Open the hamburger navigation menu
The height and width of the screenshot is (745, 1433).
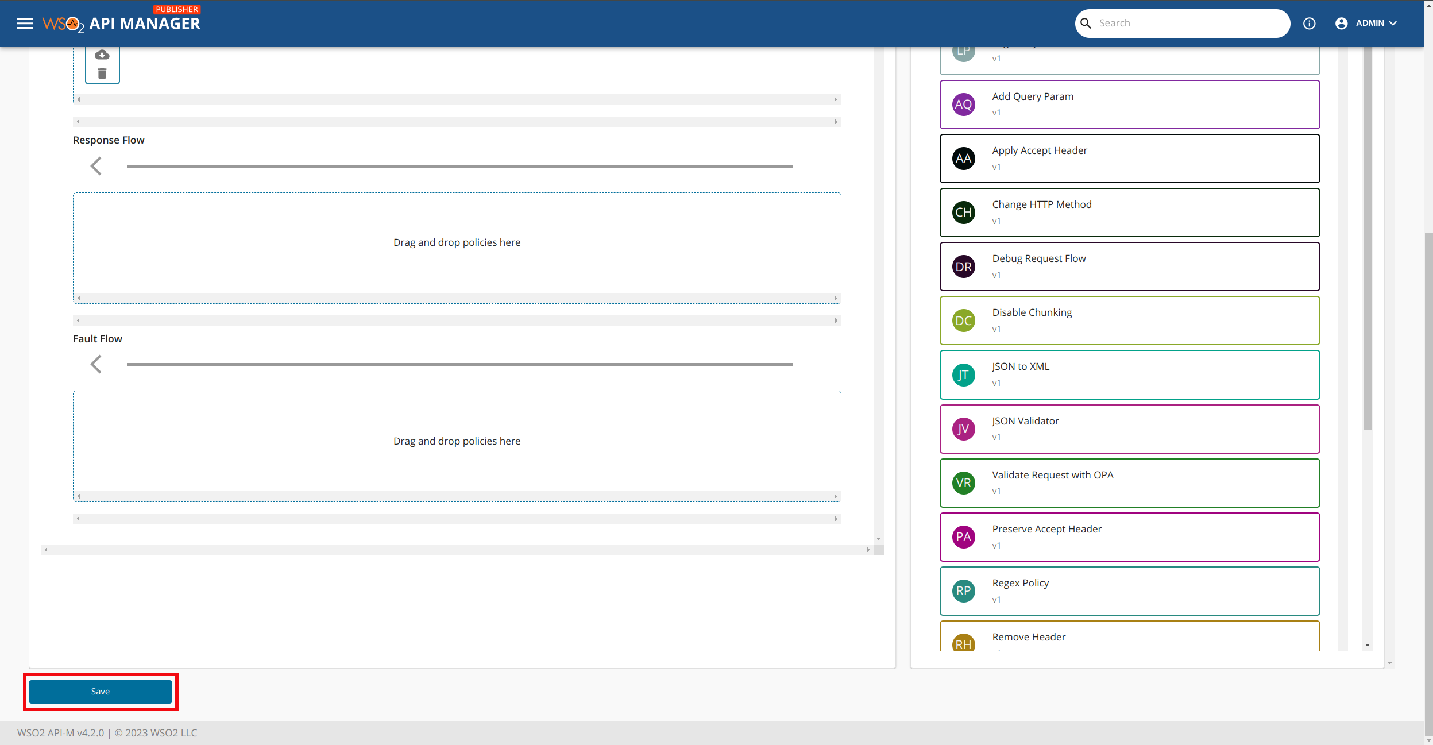click(x=25, y=23)
